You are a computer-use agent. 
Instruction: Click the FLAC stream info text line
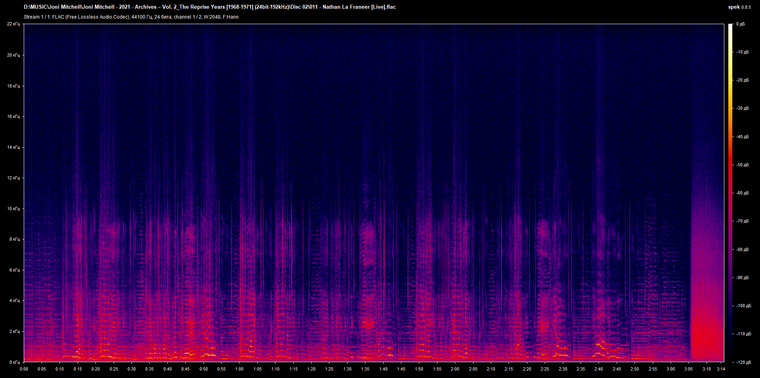pos(131,17)
